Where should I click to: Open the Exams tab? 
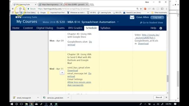61,28
